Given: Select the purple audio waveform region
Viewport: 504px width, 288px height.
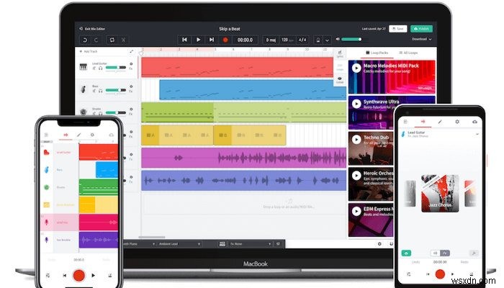Looking at the screenshot, I should tap(243, 158).
